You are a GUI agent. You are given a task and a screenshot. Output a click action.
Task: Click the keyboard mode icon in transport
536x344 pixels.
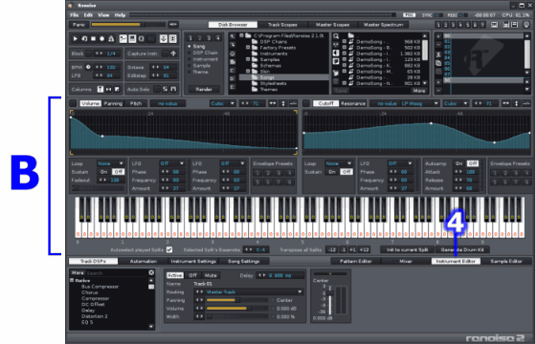[132, 38]
